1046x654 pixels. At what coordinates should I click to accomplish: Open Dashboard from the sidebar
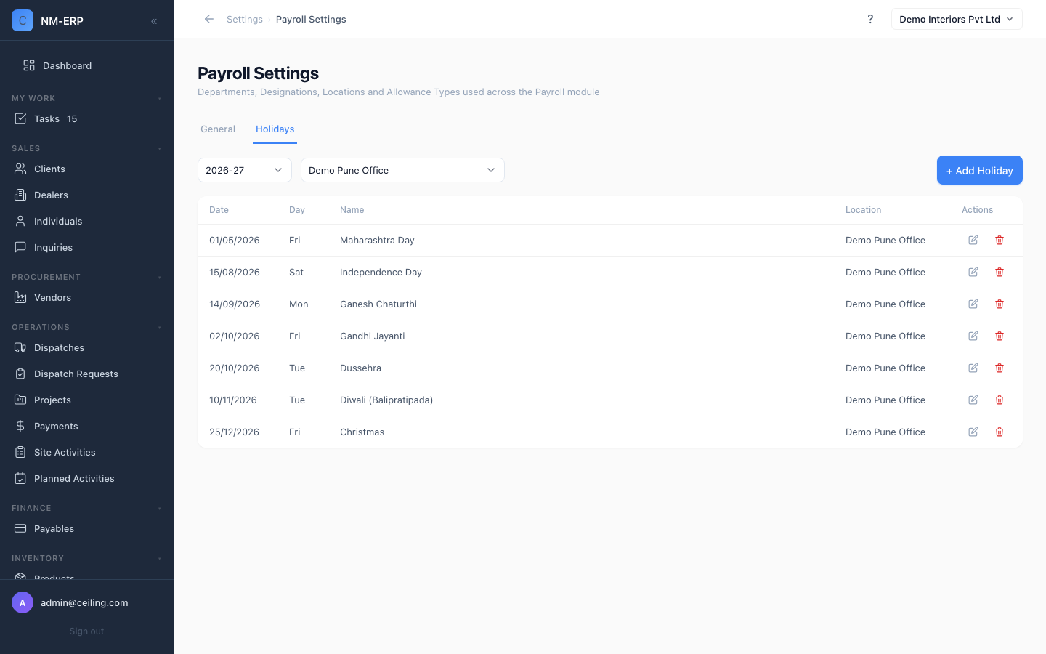click(x=87, y=65)
